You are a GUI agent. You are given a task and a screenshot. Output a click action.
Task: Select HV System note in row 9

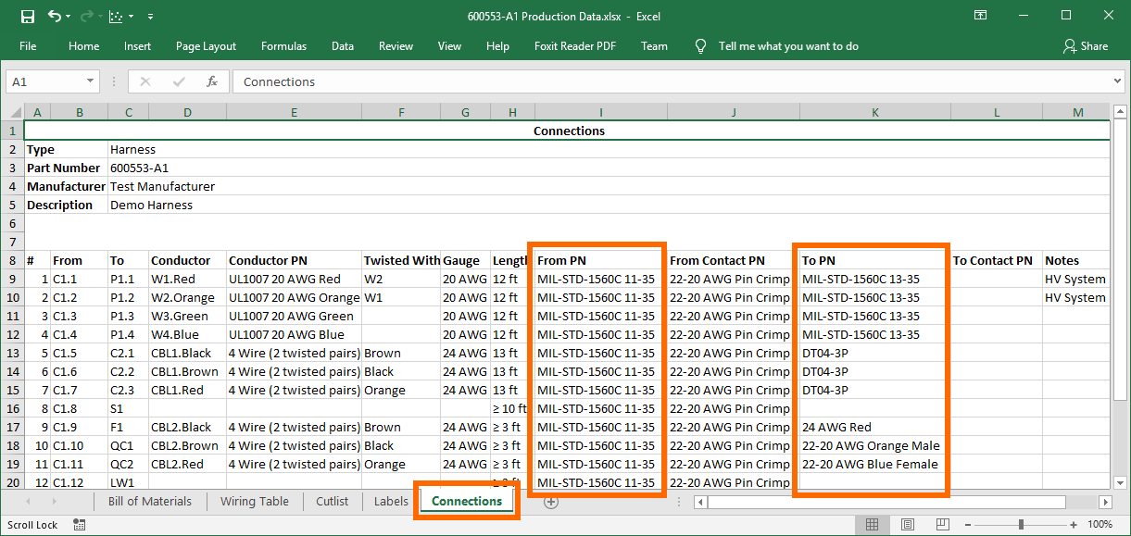pyautogui.click(x=1075, y=279)
